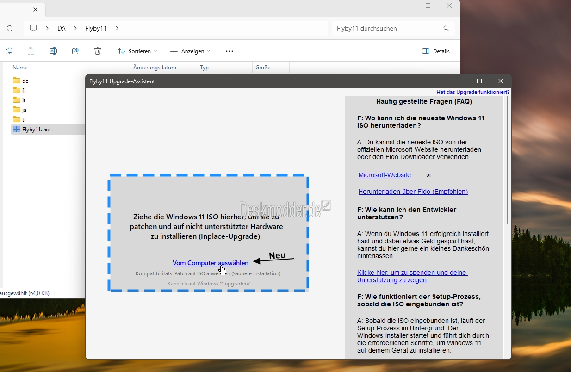Click the Flyby11.exe file icon

(x=17, y=130)
